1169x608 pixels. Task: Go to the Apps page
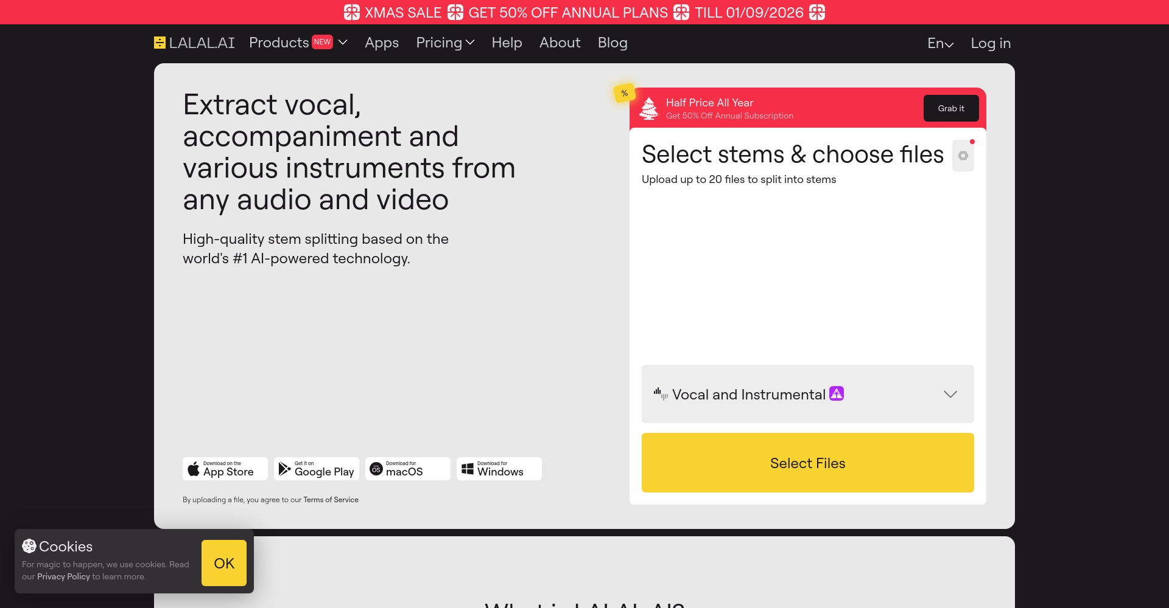coord(382,43)
